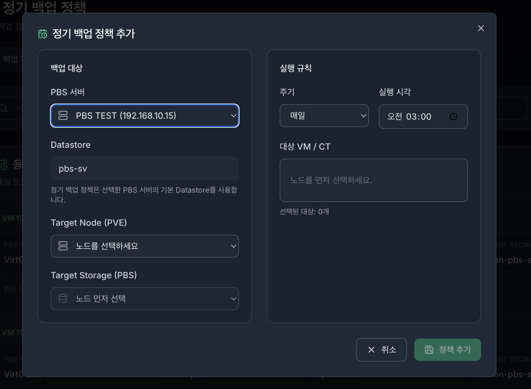Click the 대상 VM / CT input field
Viewport: 531px width, 389px height.
pyautogui.click(x=374, y=181)
